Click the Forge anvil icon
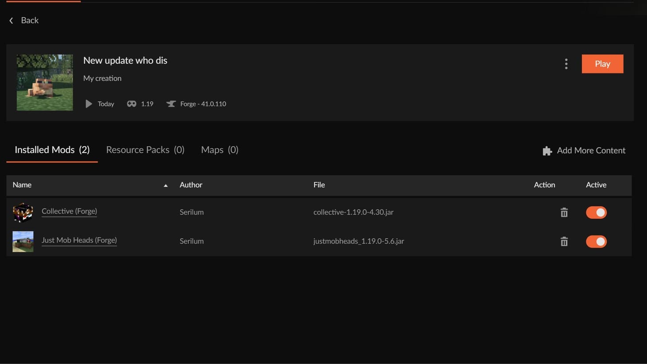Viewport: 647px width, 364px height. 171,104
